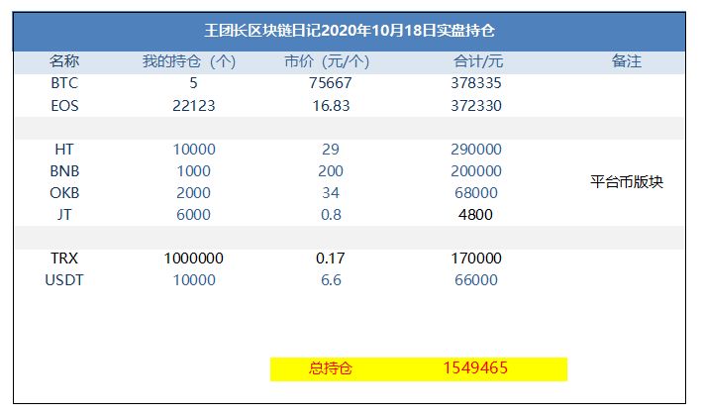
Task: Select EOS holding value 22123
Action: 194,106
